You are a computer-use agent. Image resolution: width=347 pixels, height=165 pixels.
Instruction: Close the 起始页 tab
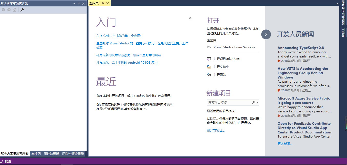pyautogui.click(x=108, y=3)
